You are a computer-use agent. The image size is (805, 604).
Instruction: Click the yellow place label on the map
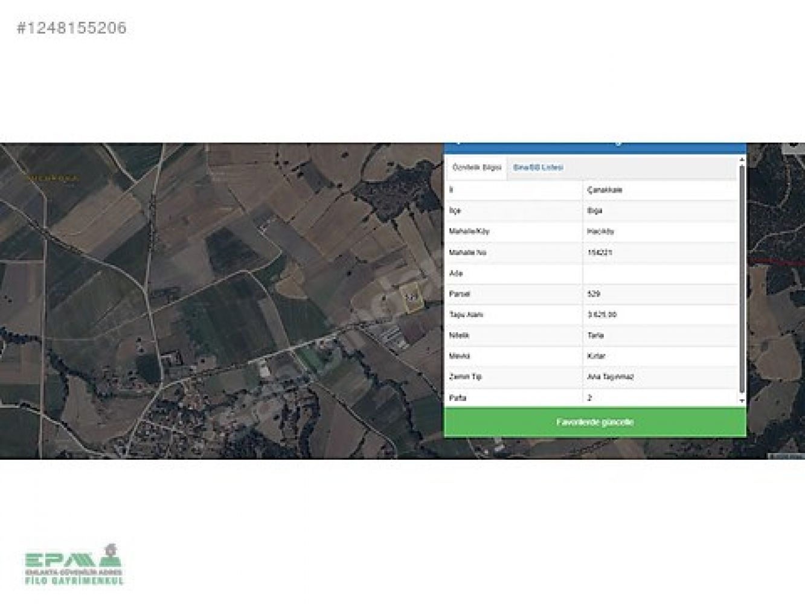pyautogui.click(x=53, y=178)
